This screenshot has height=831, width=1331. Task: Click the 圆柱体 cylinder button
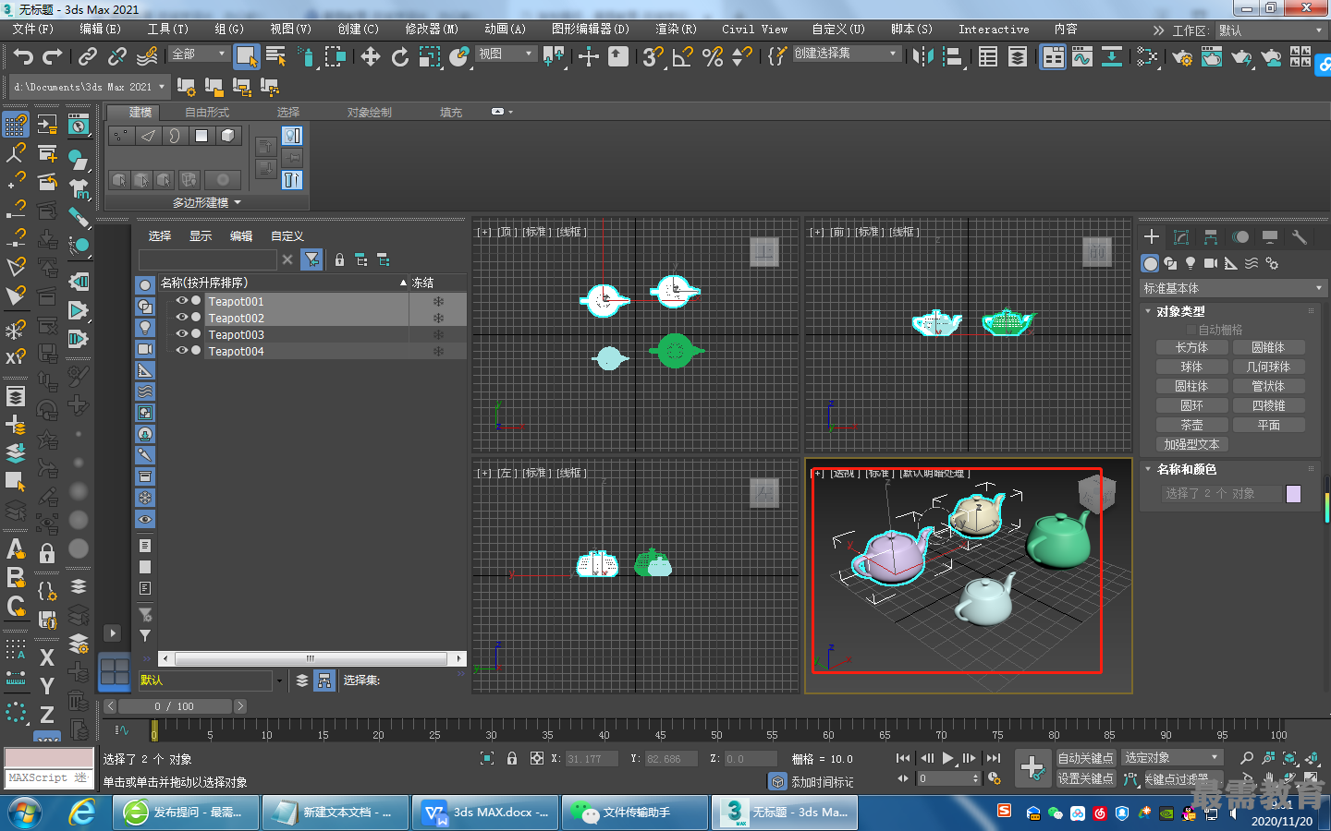1192,386
